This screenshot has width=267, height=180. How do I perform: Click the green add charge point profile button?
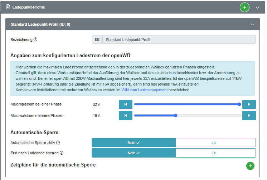(244, 7)
